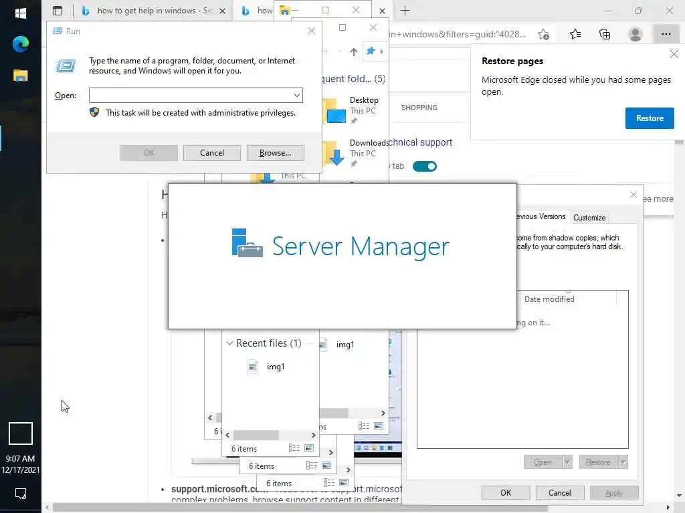Add a new Edge tab
This screenshot has width=685, height=513.
405,11
